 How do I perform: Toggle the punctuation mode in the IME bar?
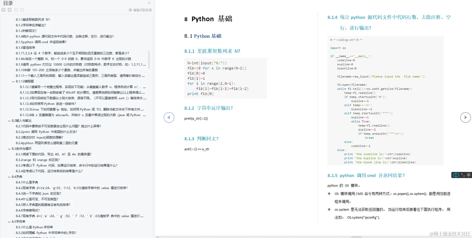(x=463, y=175)
